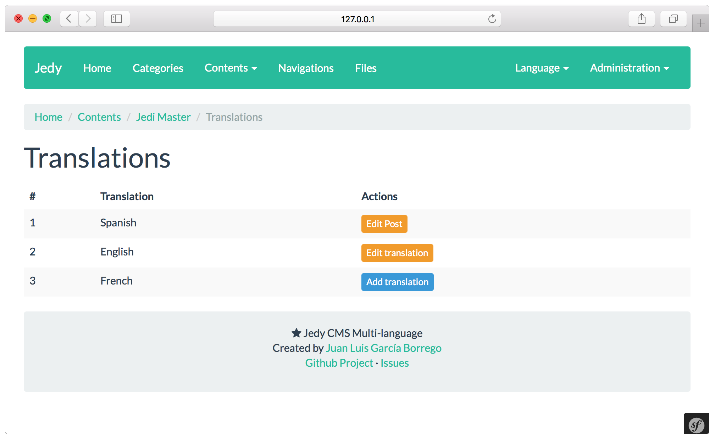Image resolution: width=715 pixels, height=439 pixels.
Task: Open the Symfony debug toolbar icon
Action: [x=696, y=425]
